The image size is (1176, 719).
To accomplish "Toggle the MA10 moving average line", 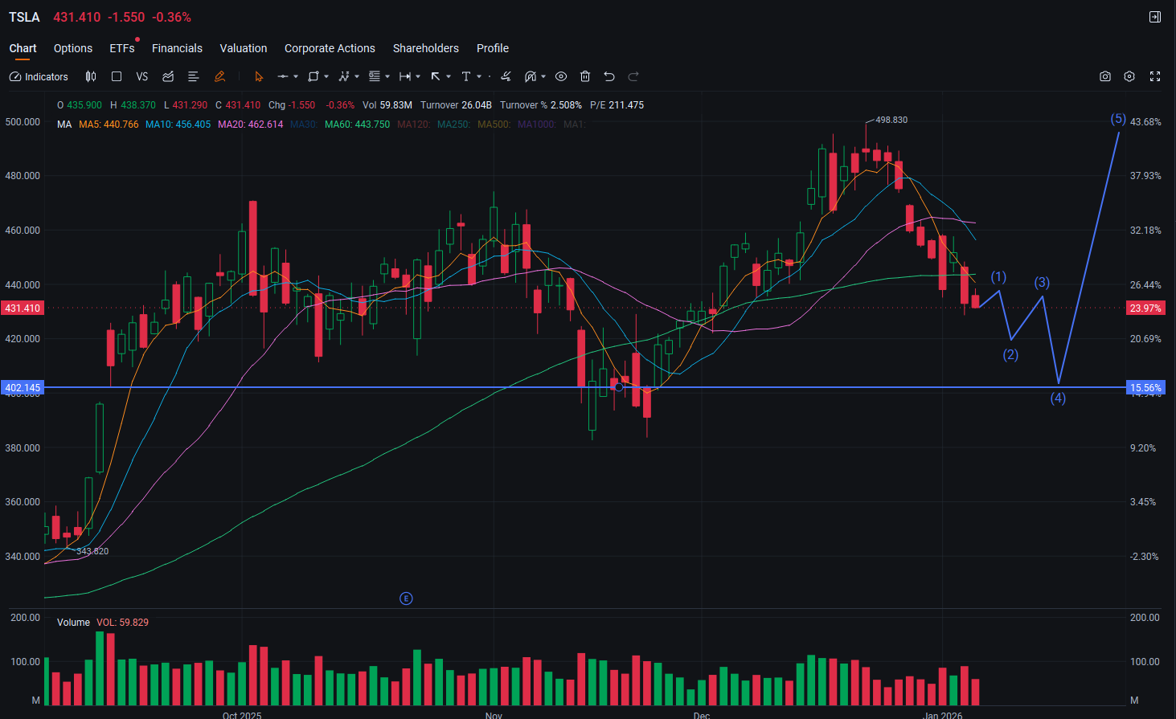I will pyautogui.click(x=178, y=125).
